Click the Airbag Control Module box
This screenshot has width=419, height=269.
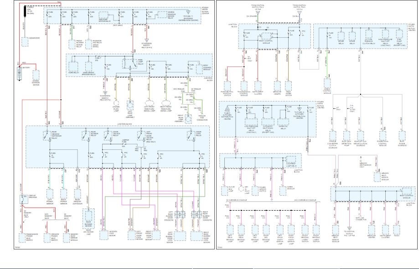click(x=327, y=83)
